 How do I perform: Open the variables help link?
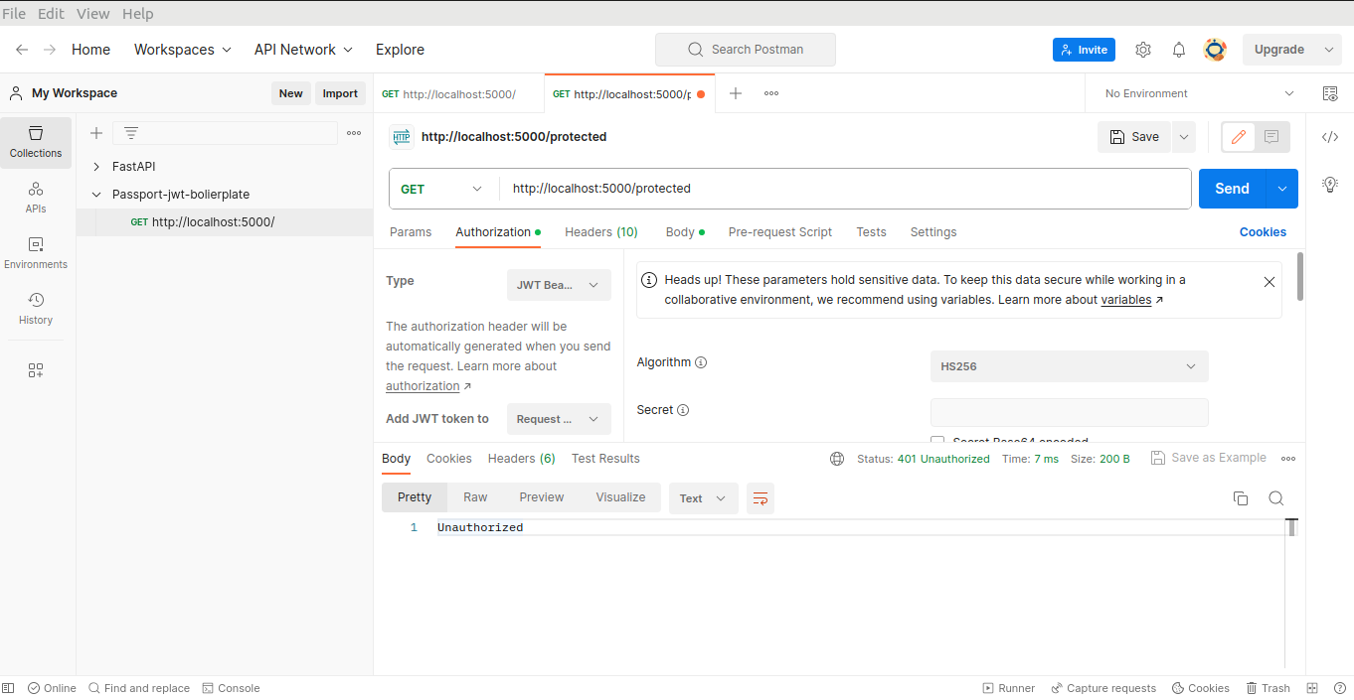[x=1126, y=300]
